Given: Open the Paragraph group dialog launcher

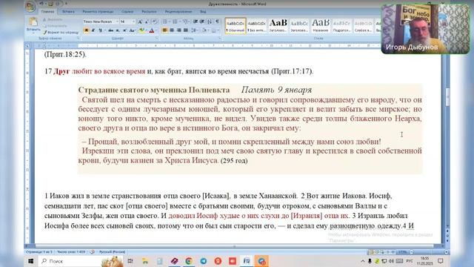Looking at the screenshot, I should click(x=219, y=39).
